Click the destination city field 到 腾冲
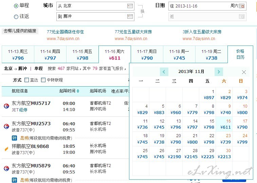The width and height of the screenshot is (257, 183). (x=95, y=17)
